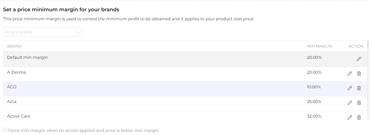This screenshot has height=135, width=374.
Task: Click the pencil icon for A-Derma
Action: tap(350, 74)
